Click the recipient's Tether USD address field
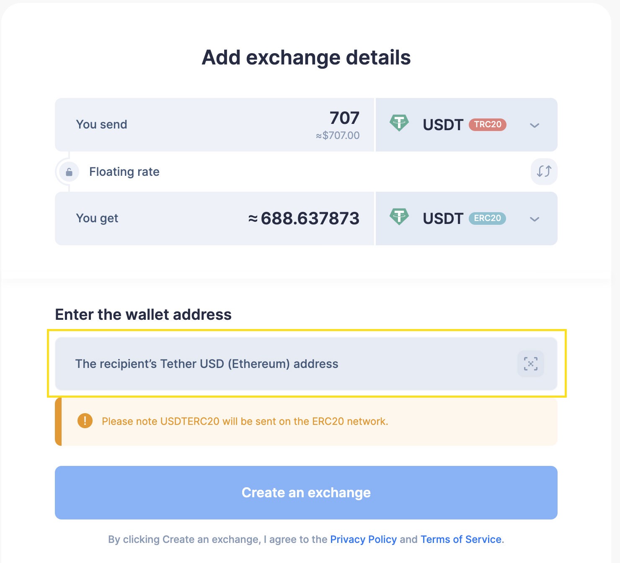The image size is (620, 563). [251, 364]
